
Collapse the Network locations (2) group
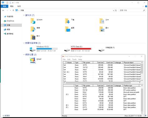[x=24, y=54]
